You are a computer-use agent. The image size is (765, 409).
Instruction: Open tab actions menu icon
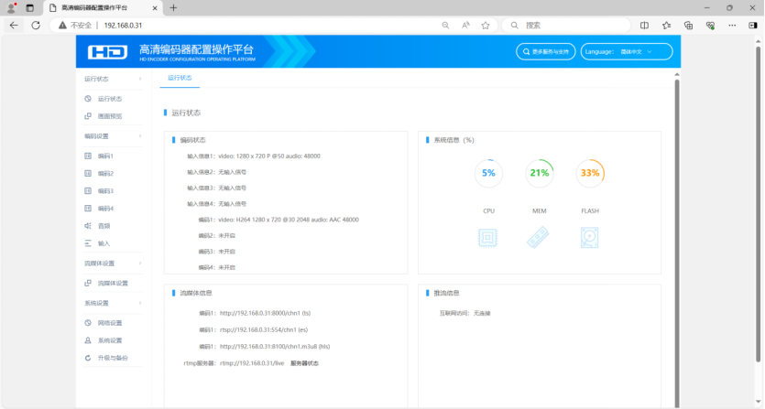point(29,8)
